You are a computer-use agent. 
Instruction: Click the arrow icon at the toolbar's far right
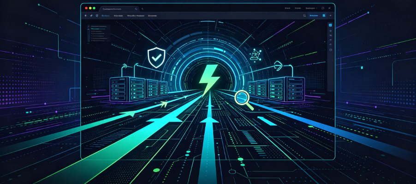330,16
